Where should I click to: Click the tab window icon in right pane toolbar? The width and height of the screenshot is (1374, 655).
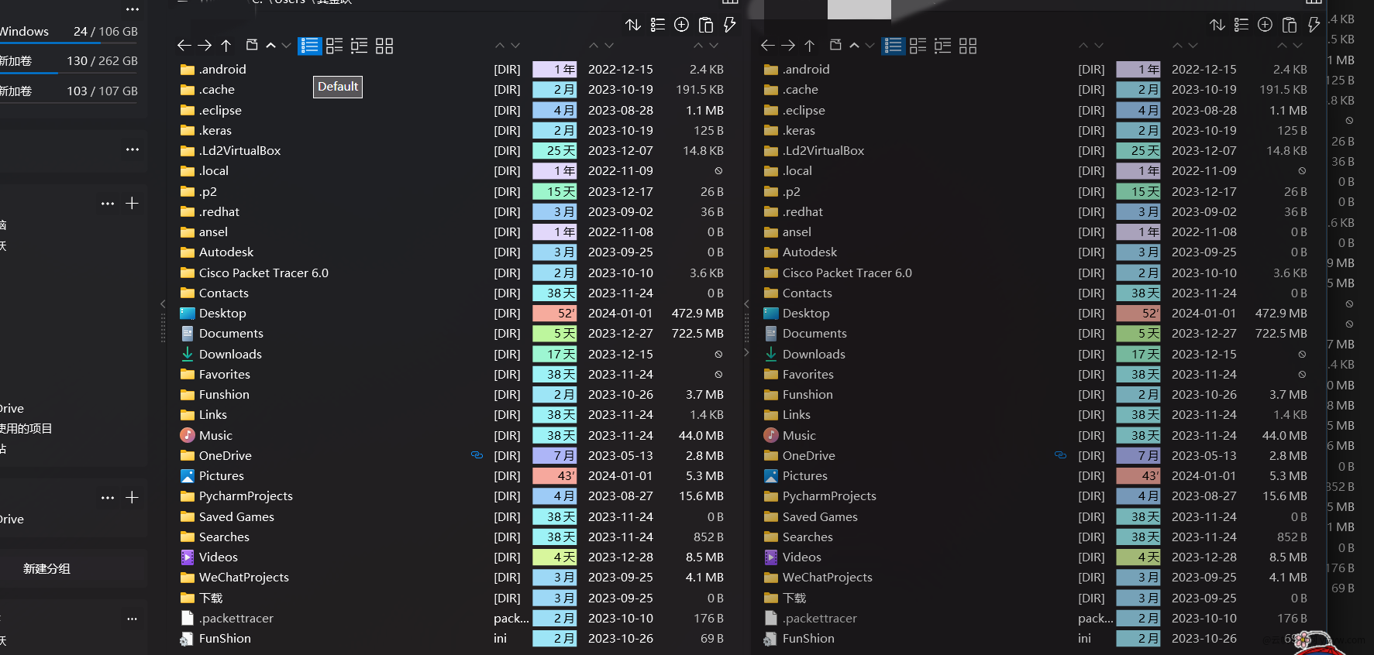point(835,45)
